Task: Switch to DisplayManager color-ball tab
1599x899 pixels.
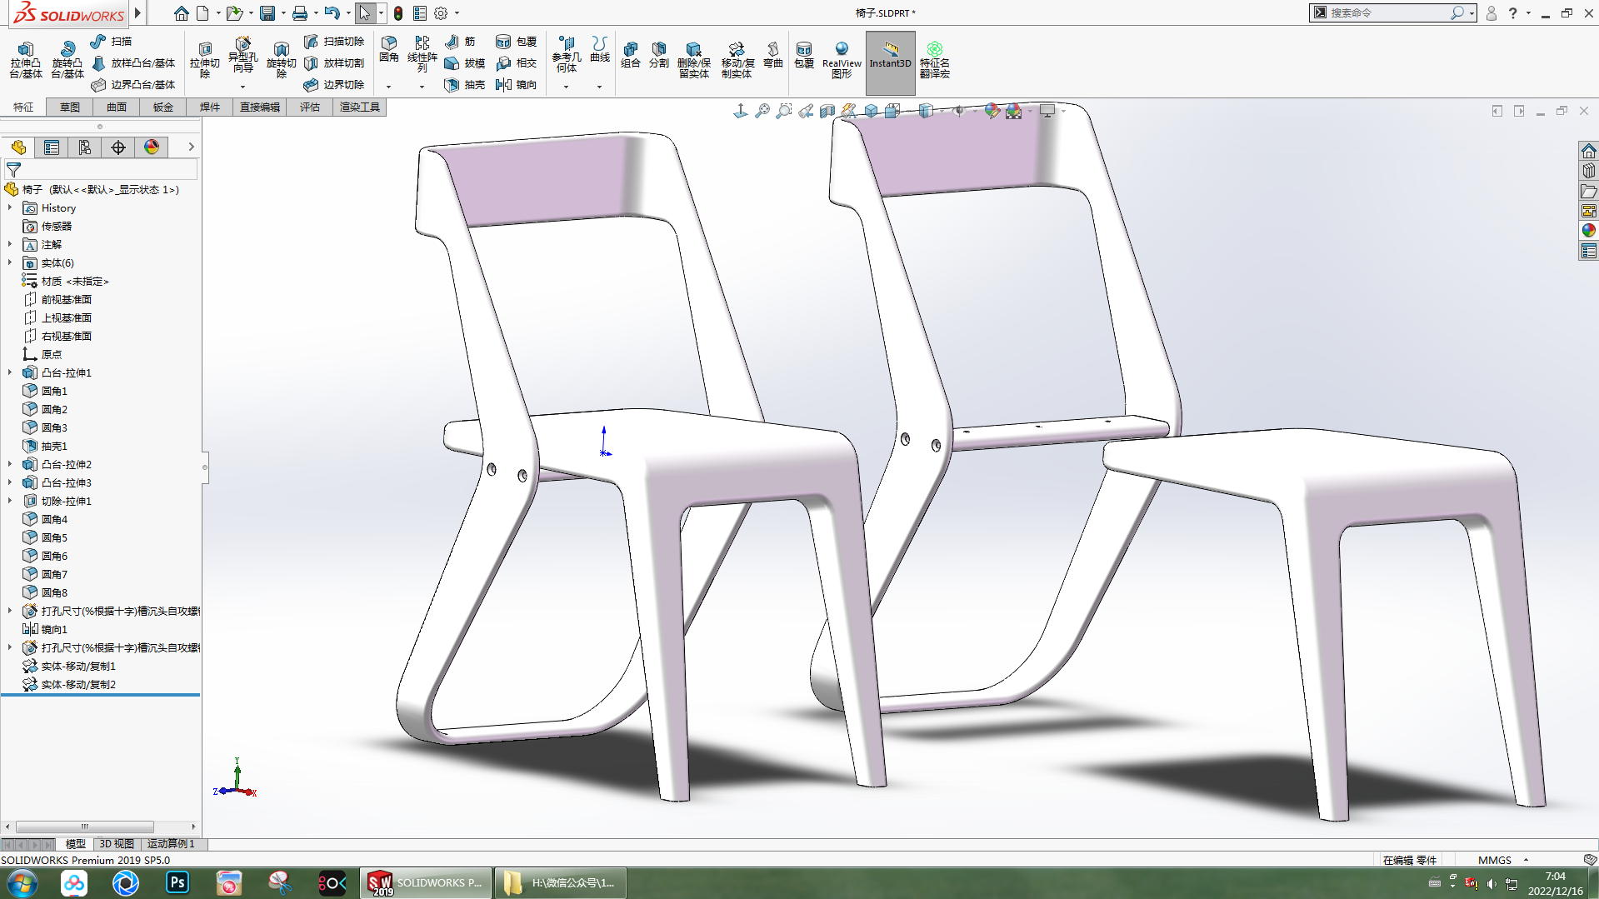Action: (152, 147)
